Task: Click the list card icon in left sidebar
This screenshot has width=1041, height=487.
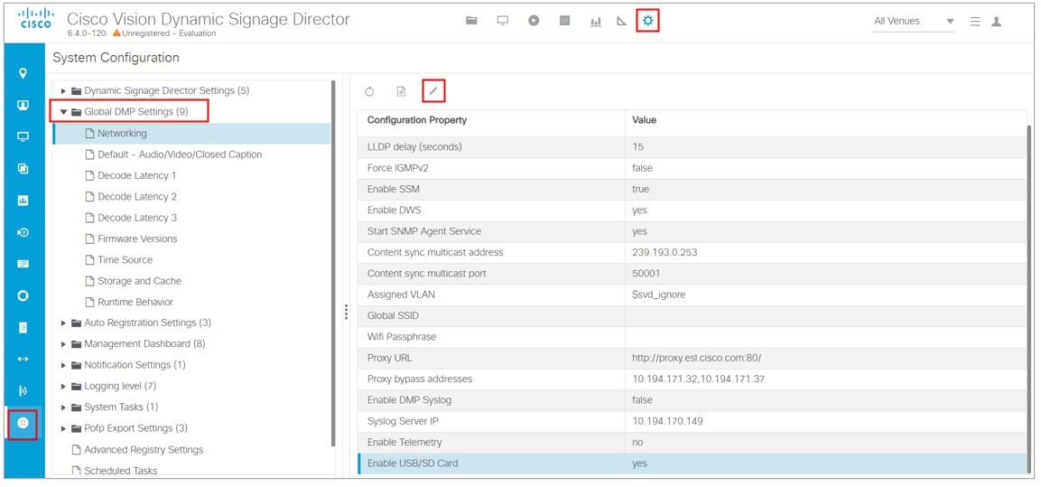Action: (23, 264)
